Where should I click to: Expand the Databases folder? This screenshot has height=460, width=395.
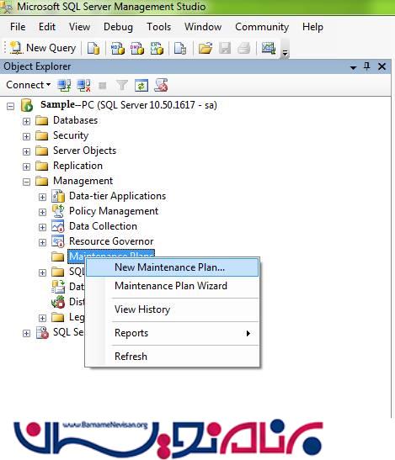pos(26,121)
